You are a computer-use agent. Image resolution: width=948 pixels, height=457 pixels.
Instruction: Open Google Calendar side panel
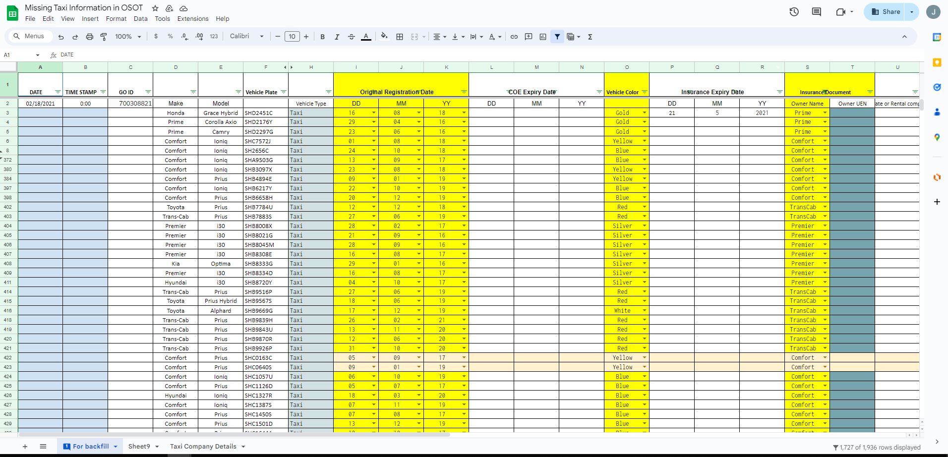[937, 37]
